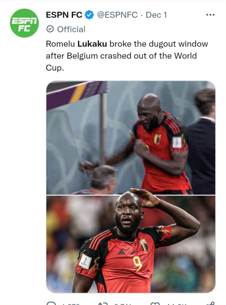This screenshot has height=305, width=226.
Task: Click the Official badge checkmark icon
Action: [x=50, y=29]
